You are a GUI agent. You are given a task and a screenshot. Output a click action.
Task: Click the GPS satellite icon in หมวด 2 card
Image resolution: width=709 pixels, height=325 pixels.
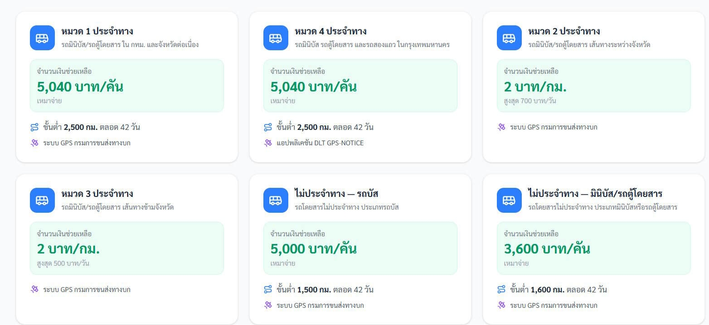[x=501, y=127]
